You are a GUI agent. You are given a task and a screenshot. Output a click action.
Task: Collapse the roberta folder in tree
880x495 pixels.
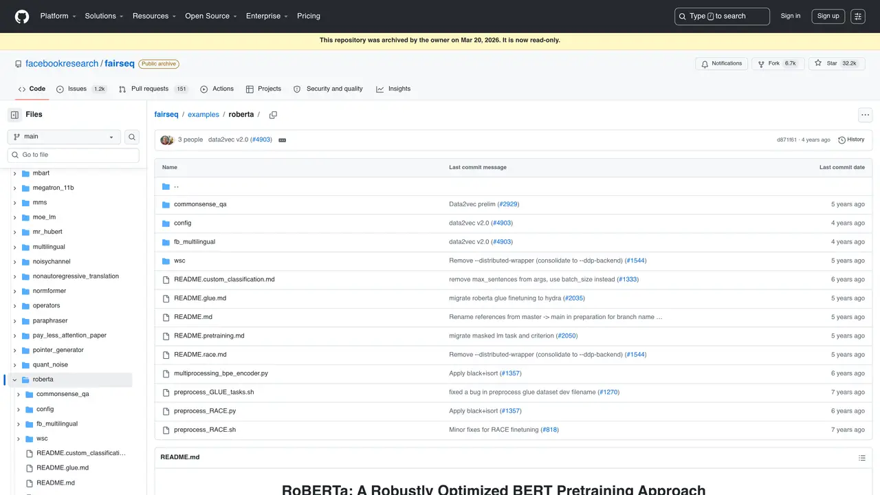[x=15, y=379]
